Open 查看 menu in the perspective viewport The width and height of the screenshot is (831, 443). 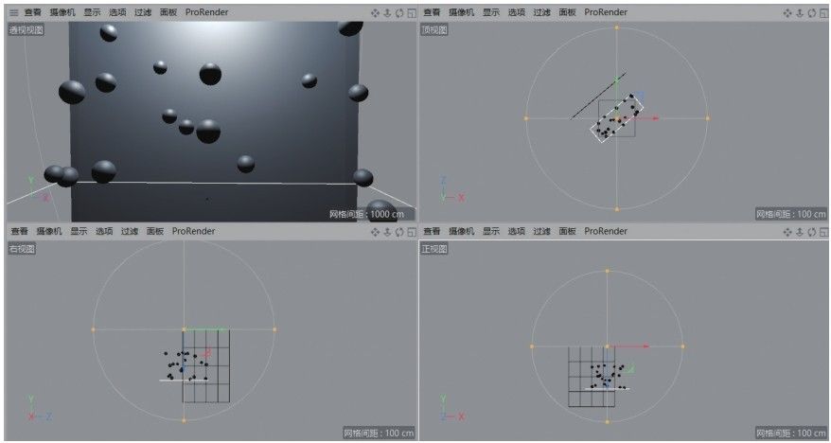(33, 12)
